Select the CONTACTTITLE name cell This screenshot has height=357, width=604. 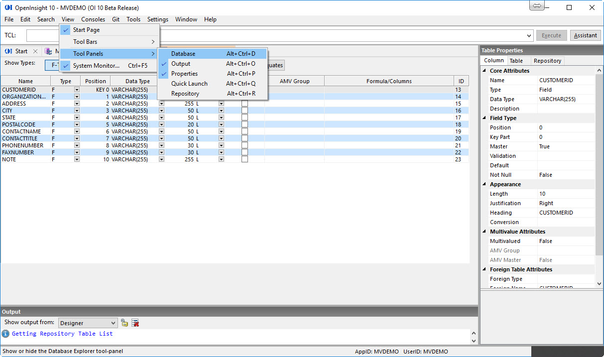tap(25, 138)
